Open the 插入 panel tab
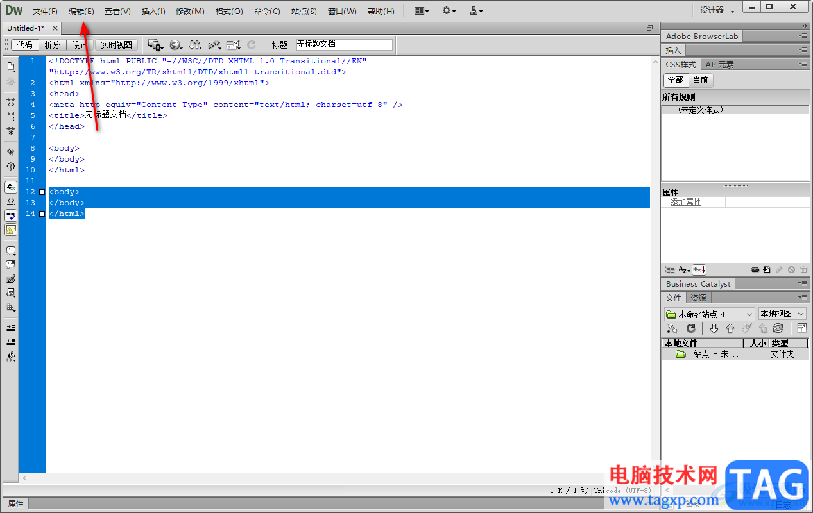The width and height of the screenshot is (813, 513). pos(673,50)
